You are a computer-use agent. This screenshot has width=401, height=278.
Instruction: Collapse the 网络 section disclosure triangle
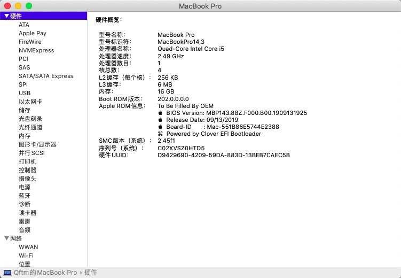[x=6, y=238]
